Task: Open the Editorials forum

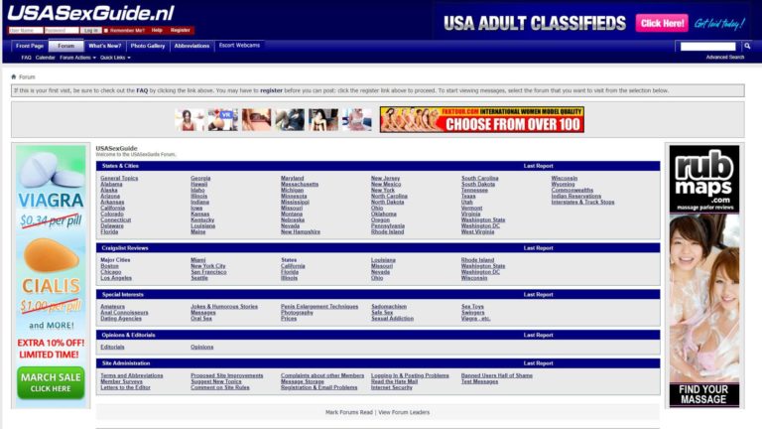Action: coord(112,347)
